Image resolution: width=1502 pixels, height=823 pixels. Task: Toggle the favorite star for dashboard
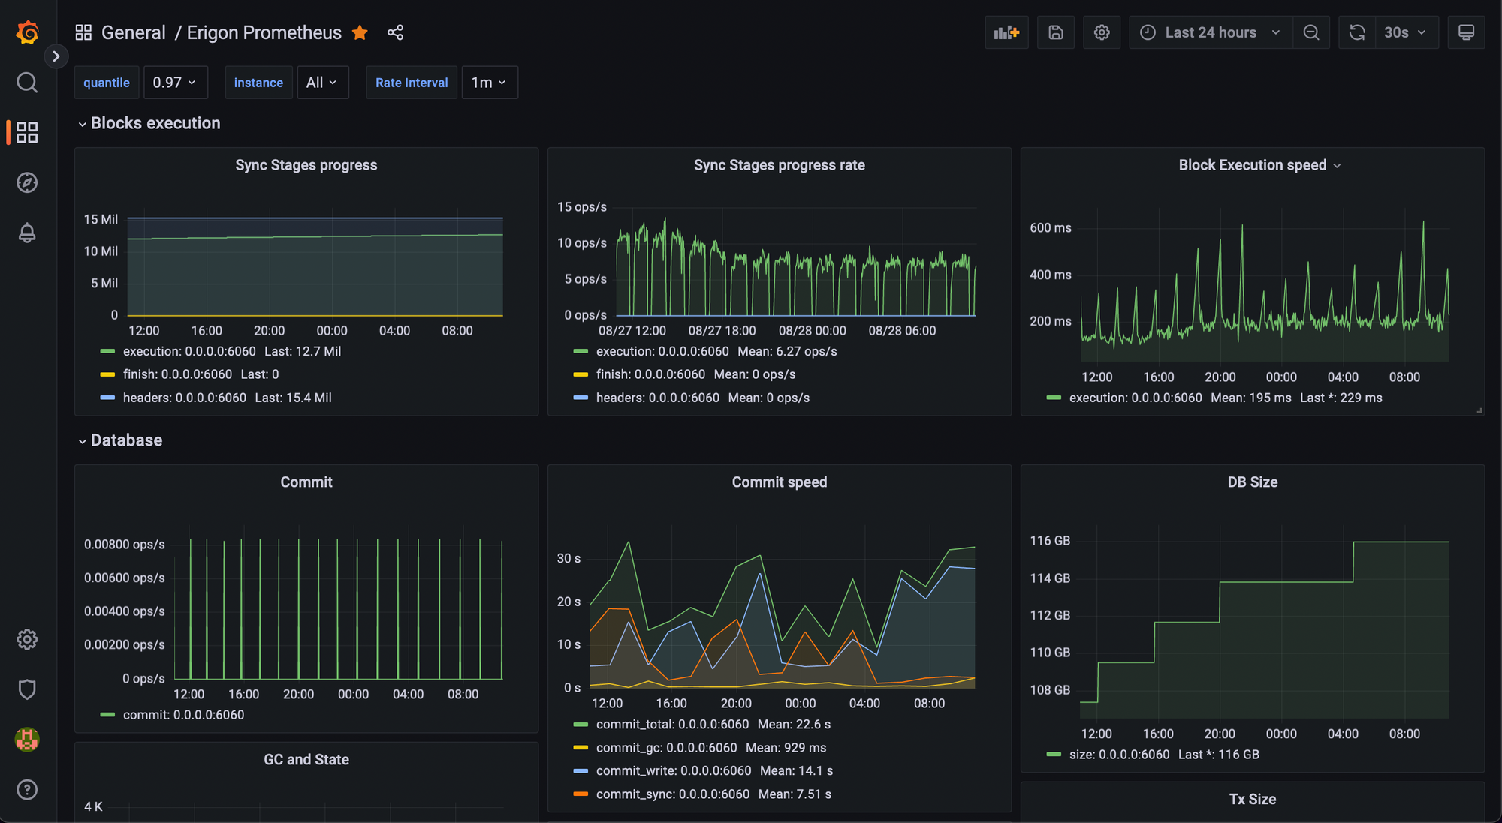(360, 32)
